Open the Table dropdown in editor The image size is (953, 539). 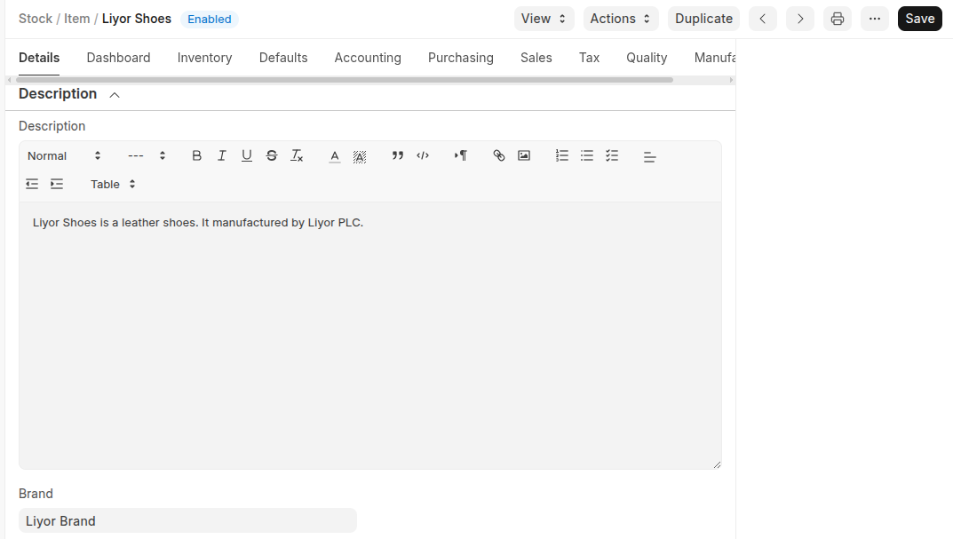coord(113,184)
